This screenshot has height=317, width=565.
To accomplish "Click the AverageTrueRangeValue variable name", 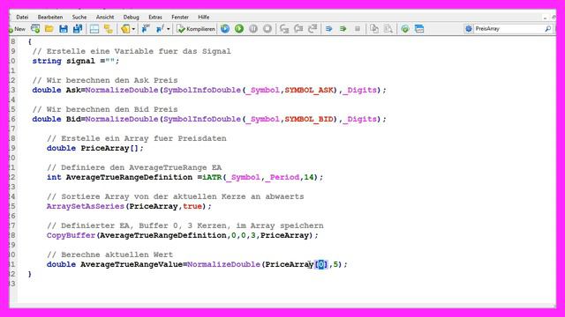I will coord(132,264).
